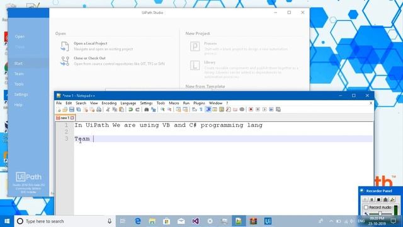This screenshot has width=403, height=227.
Task: Toggle the Word wrap icon in Notepad++
Action: tap(195, 110)
